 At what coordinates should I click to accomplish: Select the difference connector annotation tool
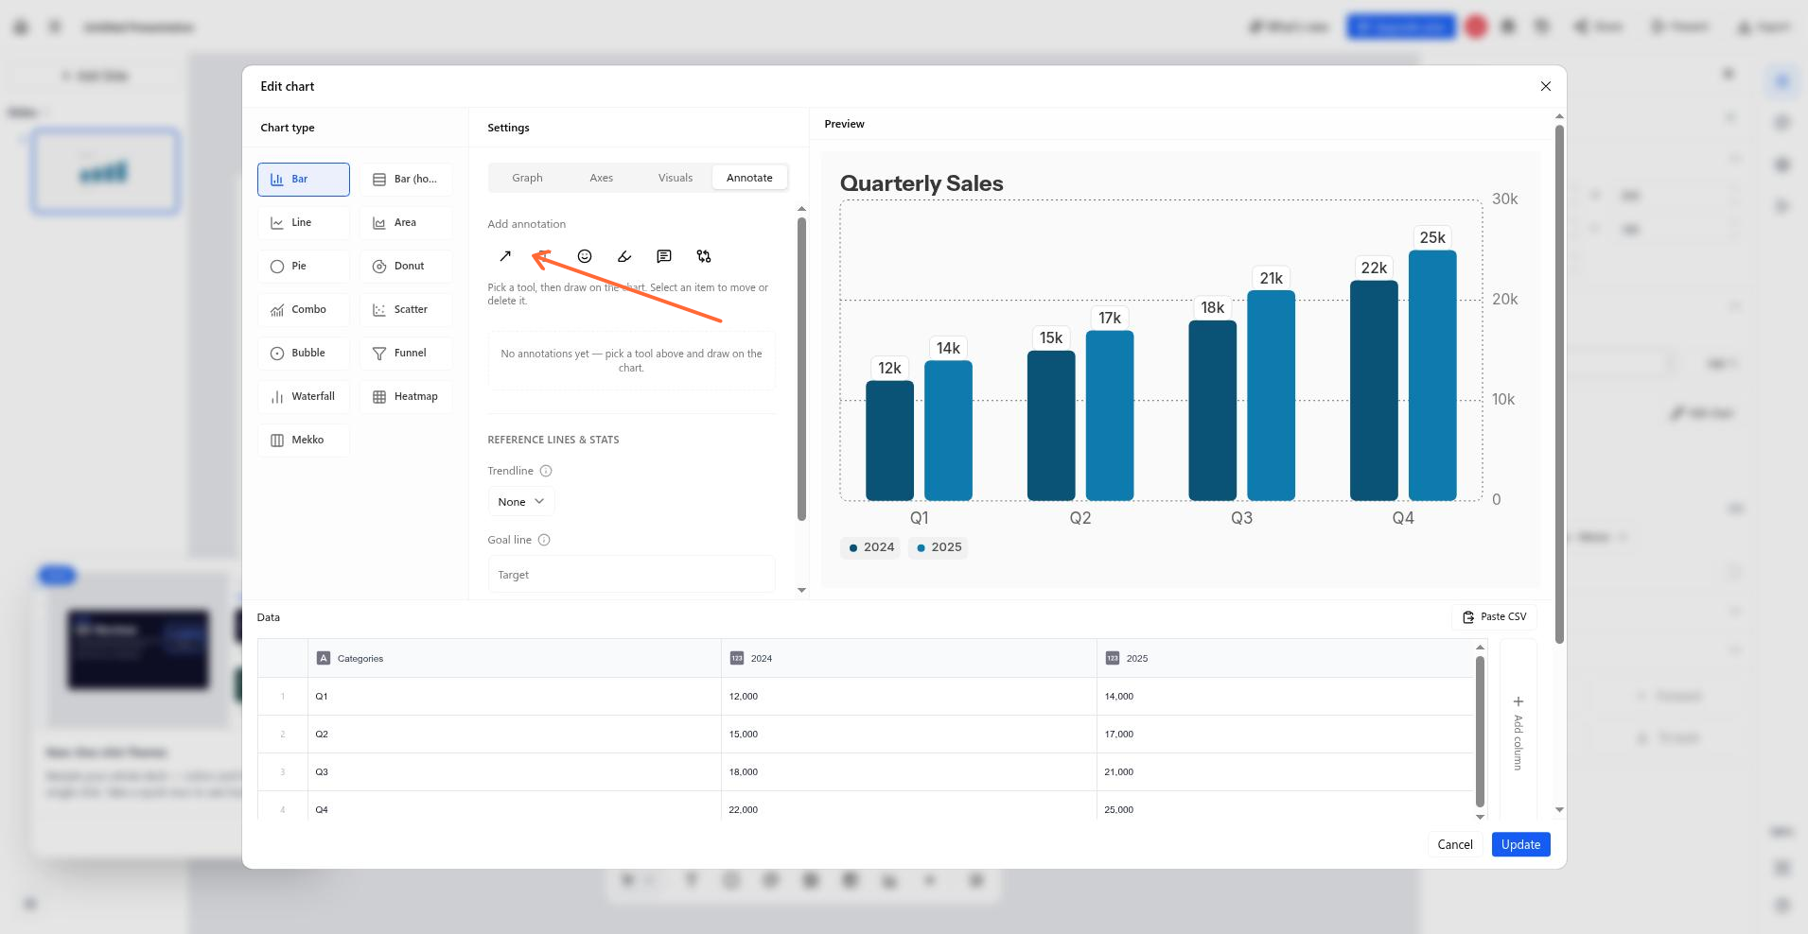pos(704,256)
